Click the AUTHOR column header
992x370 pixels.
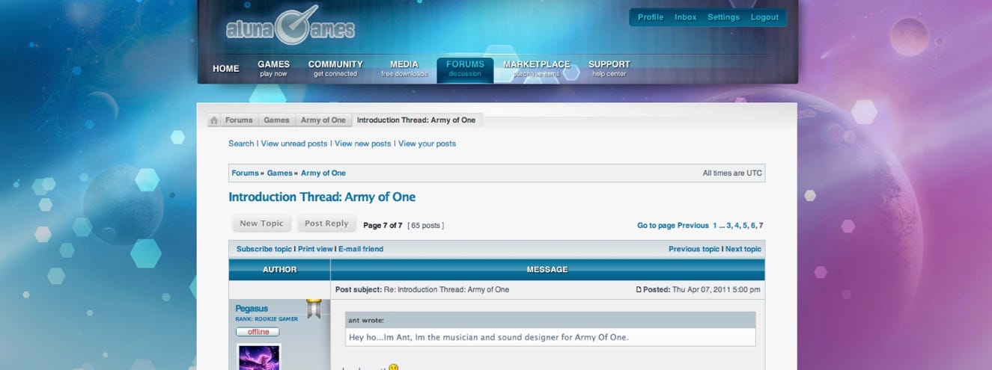(279, 269)
